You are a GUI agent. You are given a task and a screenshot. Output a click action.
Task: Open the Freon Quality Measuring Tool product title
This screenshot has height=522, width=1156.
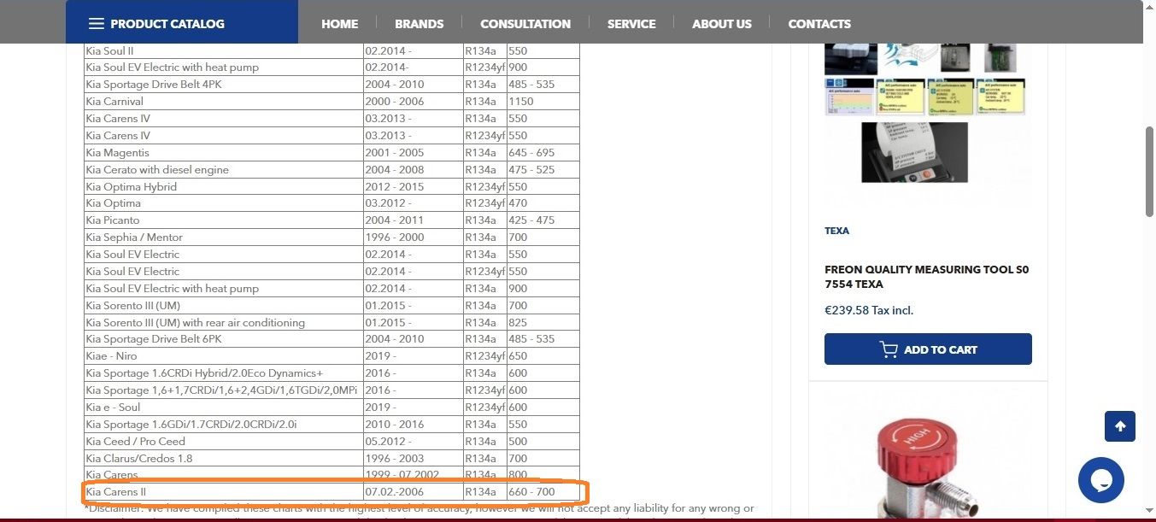(927, 277)
